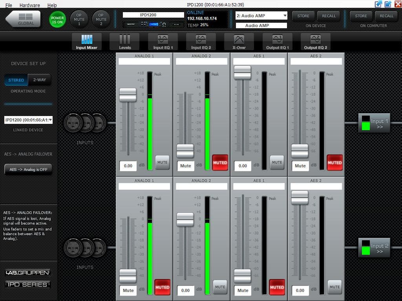Click the Lab.gruppen logo

(x=27, y=273)
